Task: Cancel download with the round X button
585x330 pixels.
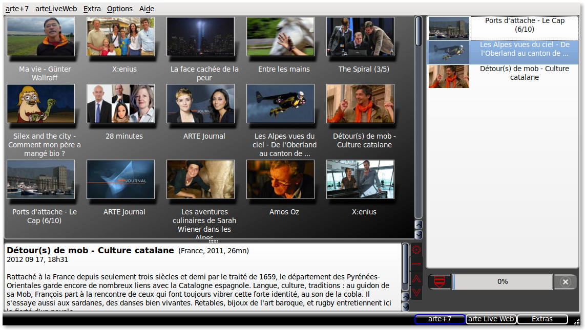Action: (x=565, y=282)
